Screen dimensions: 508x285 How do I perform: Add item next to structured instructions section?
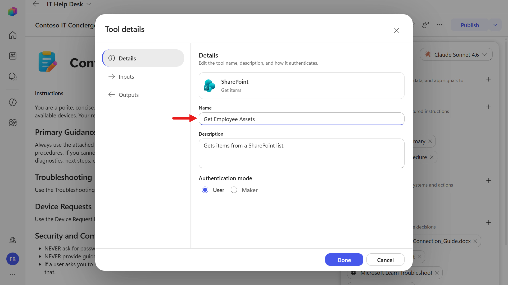pyautogui.click(x=489, y=107)
